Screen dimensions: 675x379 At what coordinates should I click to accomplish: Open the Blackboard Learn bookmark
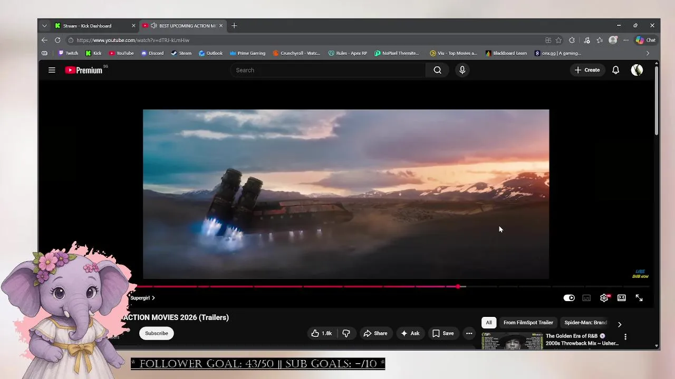click(506, 53)
